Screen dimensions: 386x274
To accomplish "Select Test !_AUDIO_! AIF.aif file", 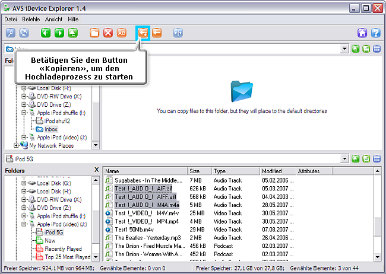I will pyautogui.click(x=144, y=189).
